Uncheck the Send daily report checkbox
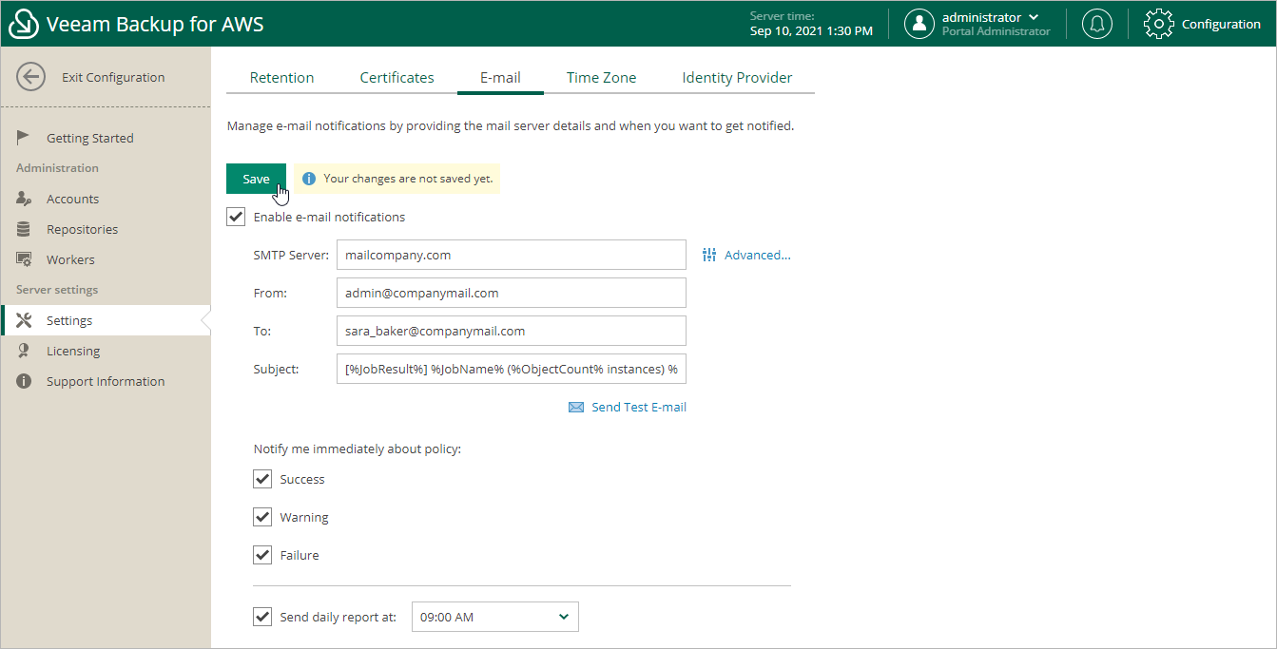The width and height of the screenshot is (1277, 649). (x=262, y=617)
